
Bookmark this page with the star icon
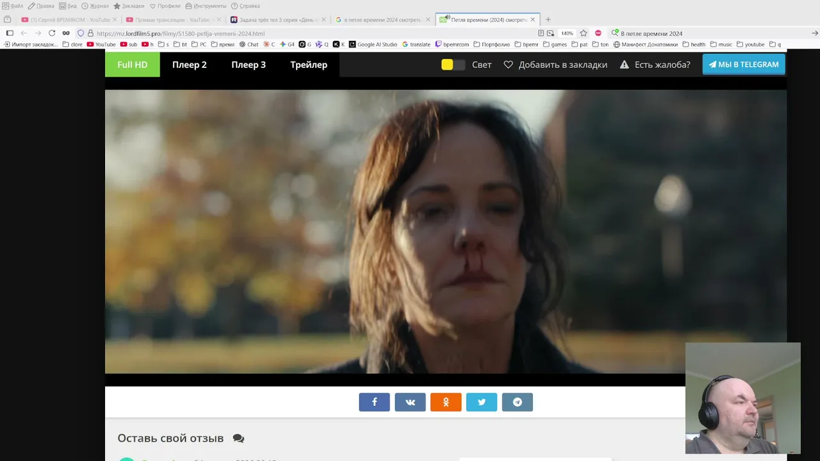(584, 33)
